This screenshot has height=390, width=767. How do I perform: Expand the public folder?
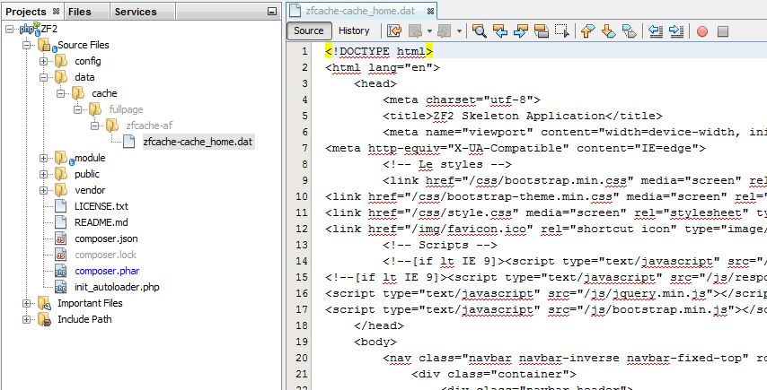(43, 174)
